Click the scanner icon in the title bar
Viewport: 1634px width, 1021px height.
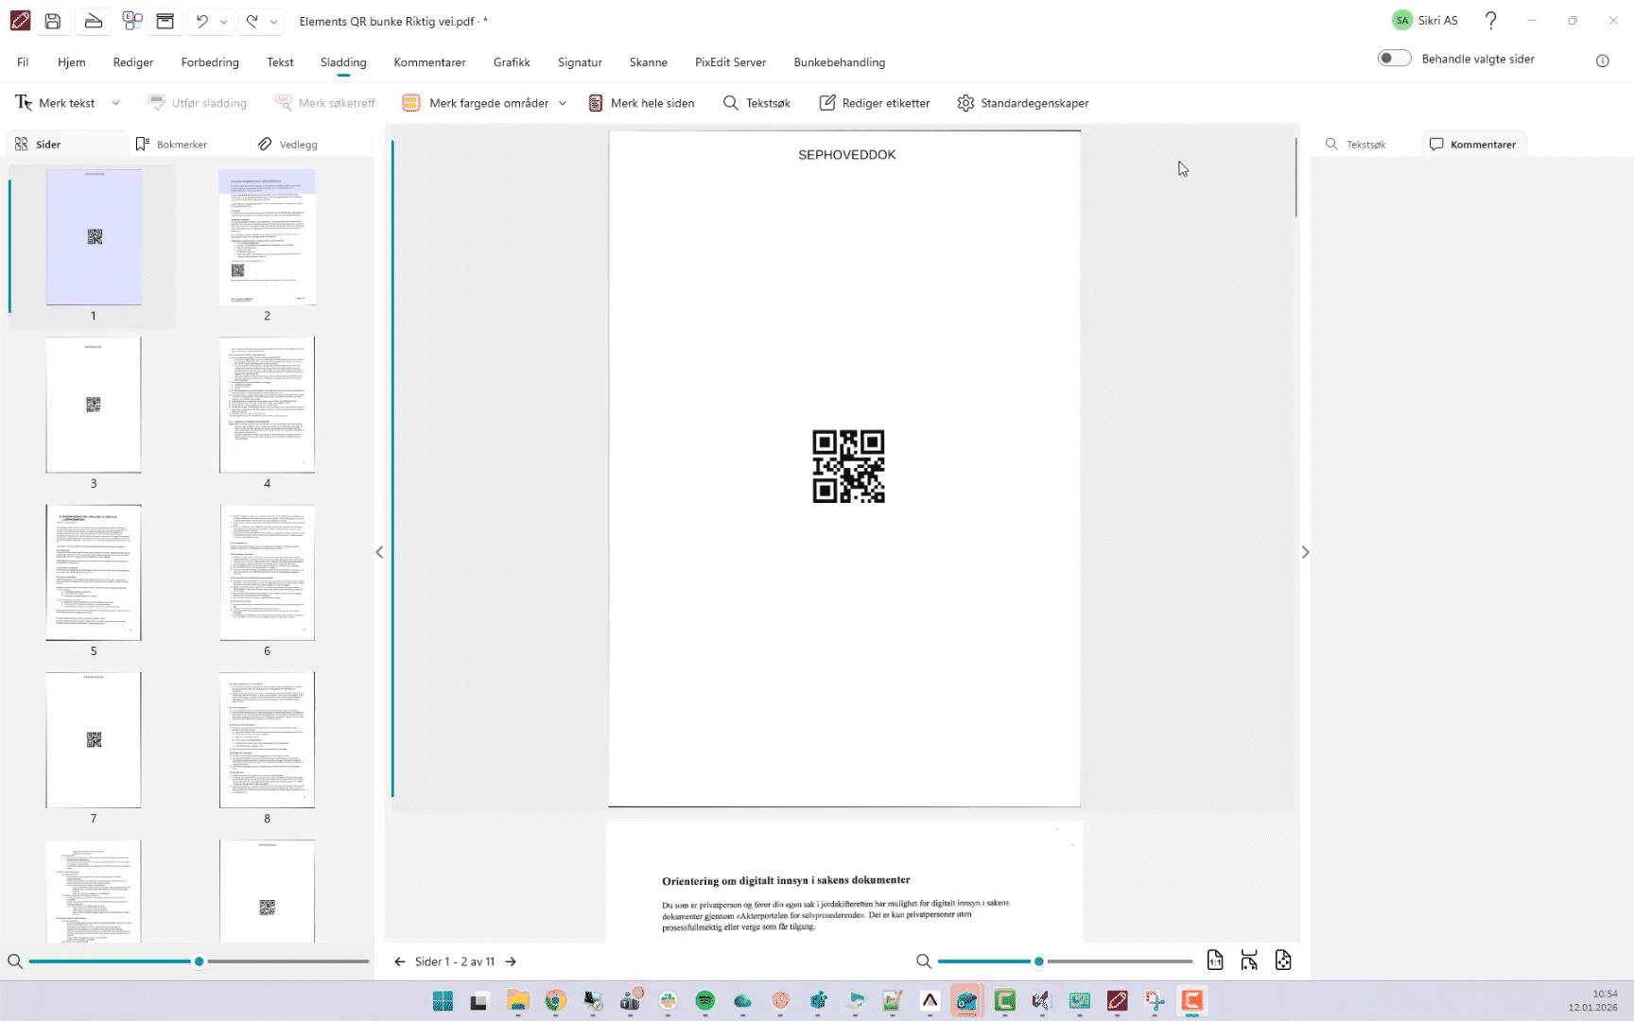[93, 21]
